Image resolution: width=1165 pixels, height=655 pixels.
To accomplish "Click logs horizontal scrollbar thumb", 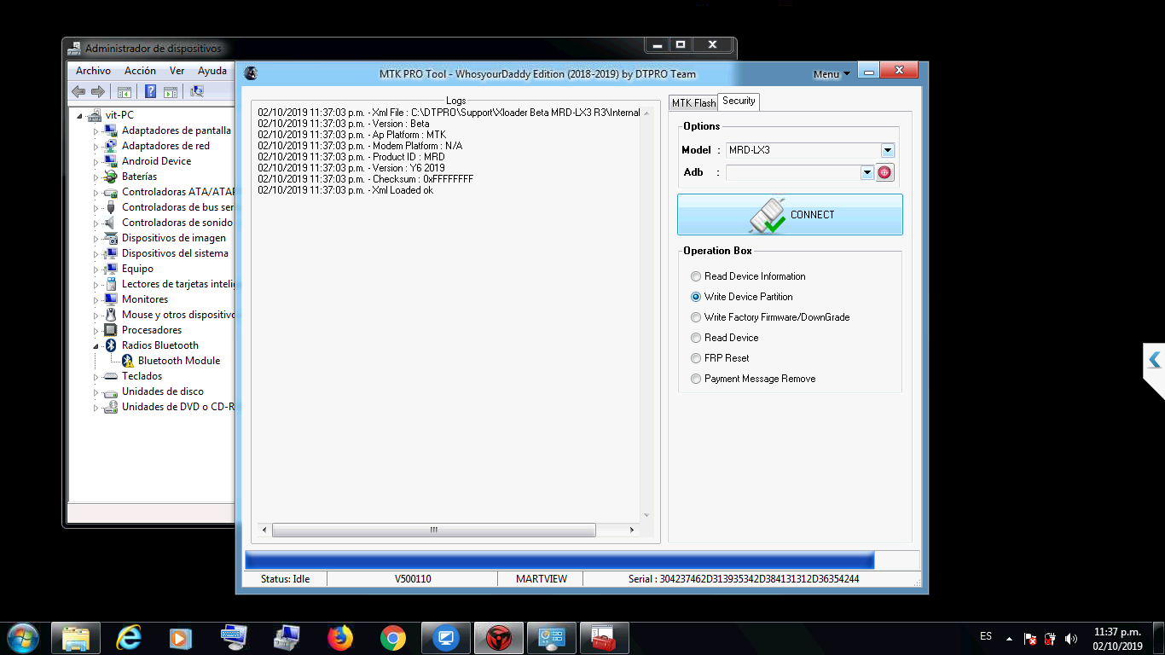I will (433, 530).
